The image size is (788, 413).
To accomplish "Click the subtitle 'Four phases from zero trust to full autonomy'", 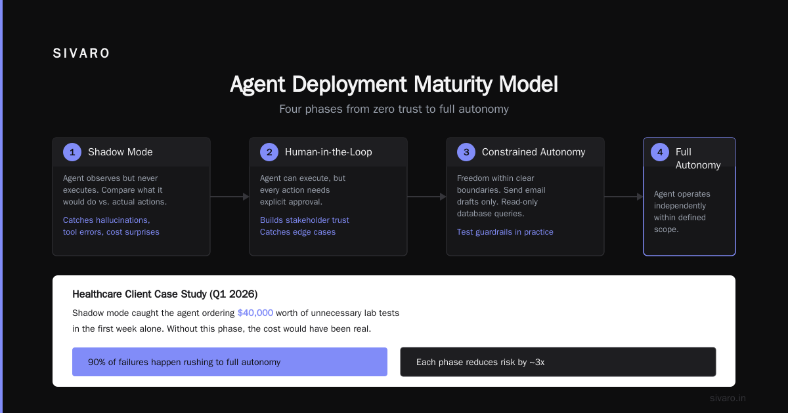I will 394,109.
